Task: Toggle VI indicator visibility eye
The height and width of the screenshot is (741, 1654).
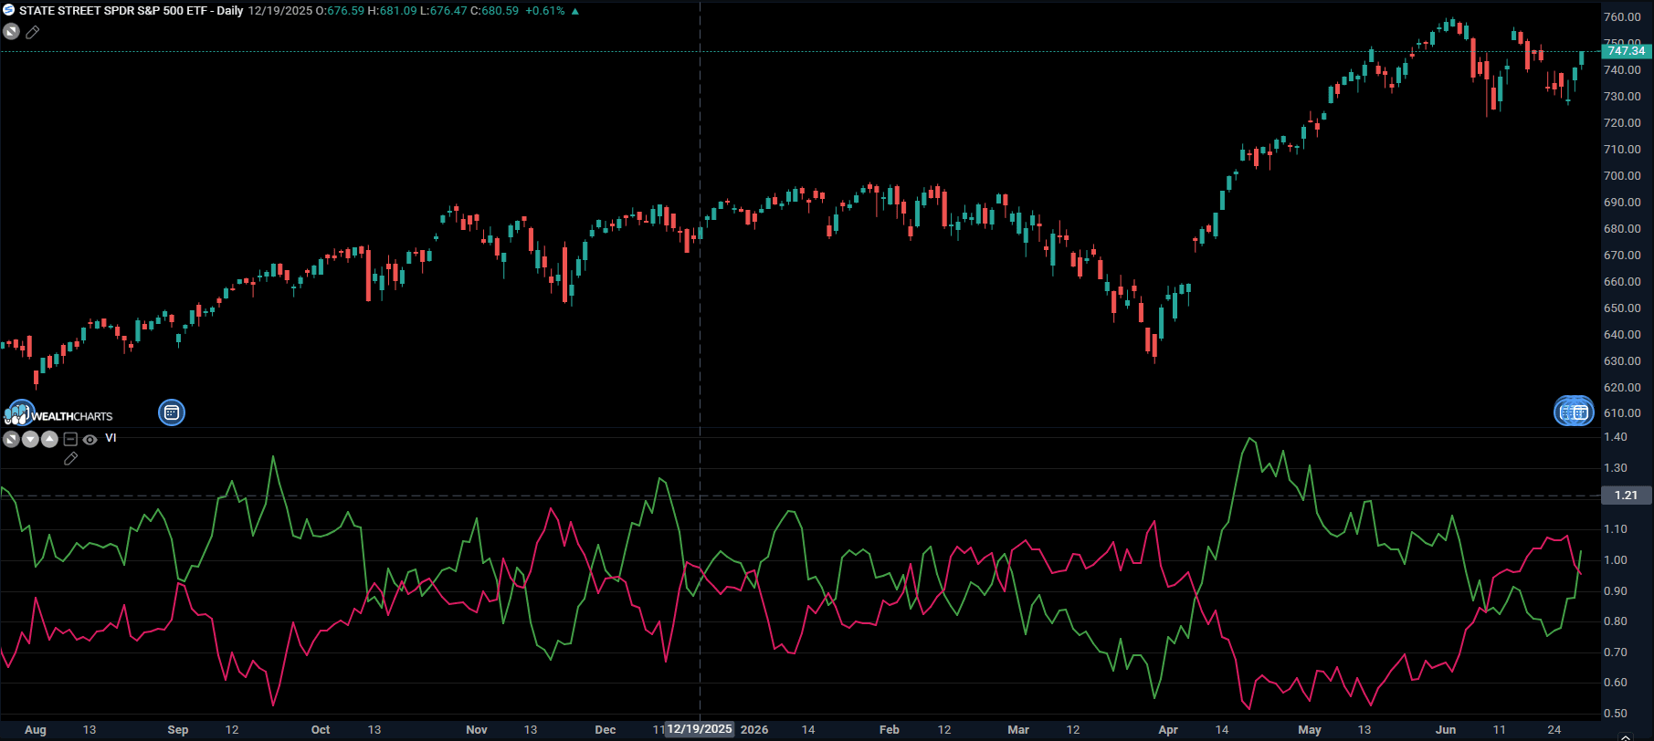Action: pyautogui.click(x=90, y=439)
